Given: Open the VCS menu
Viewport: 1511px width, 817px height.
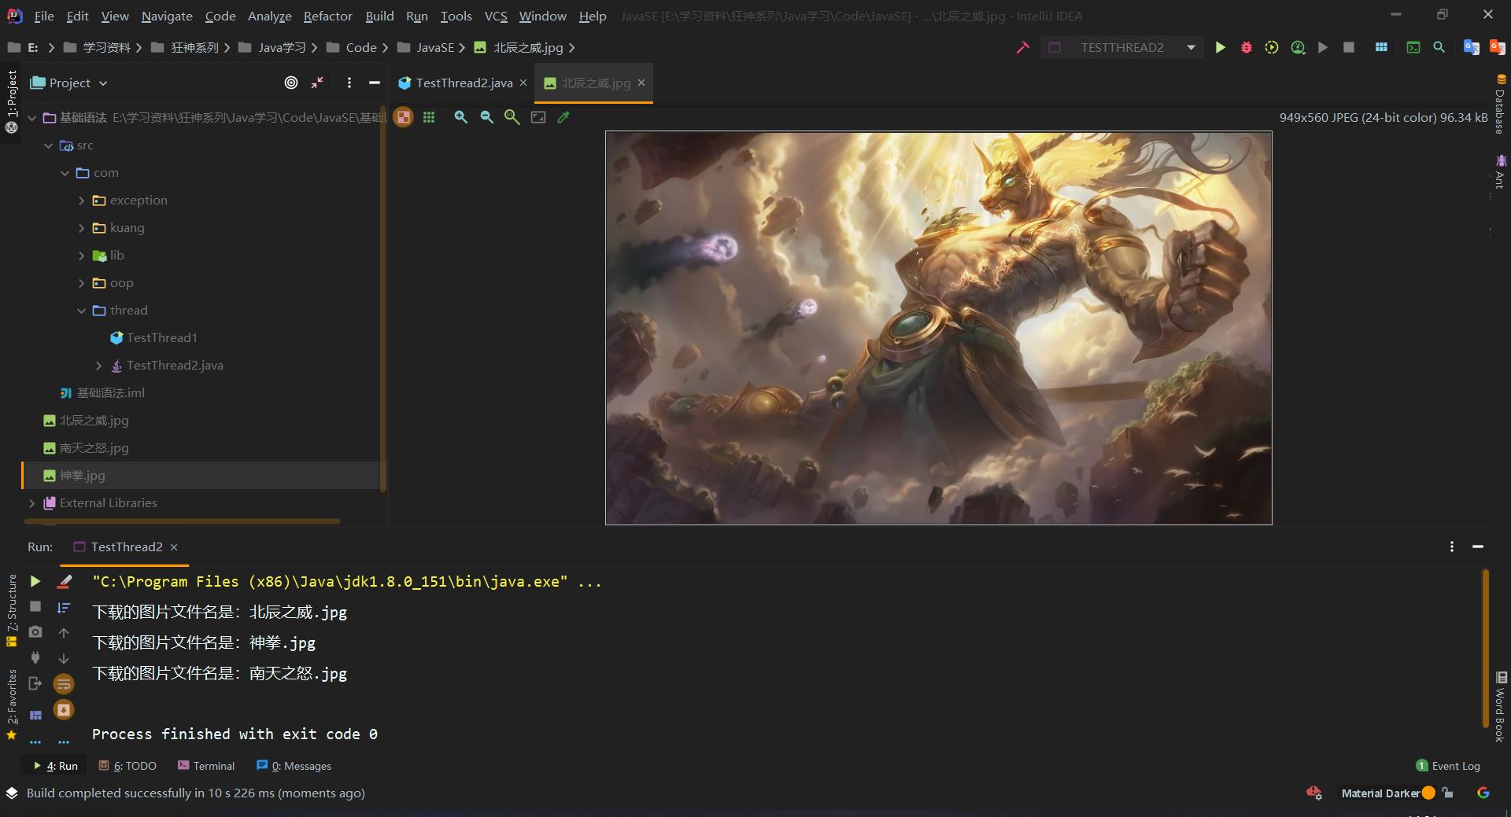Looking at the screenshot, I should click(x=496, y=16).
